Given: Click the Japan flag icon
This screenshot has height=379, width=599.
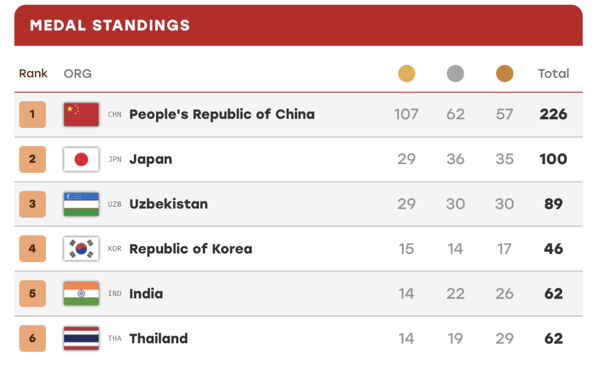Looking at the screenshot, I should tap(81, 159).
